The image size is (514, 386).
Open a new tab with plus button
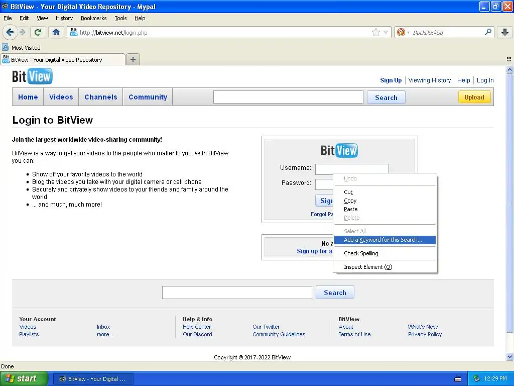pos(133,59)
